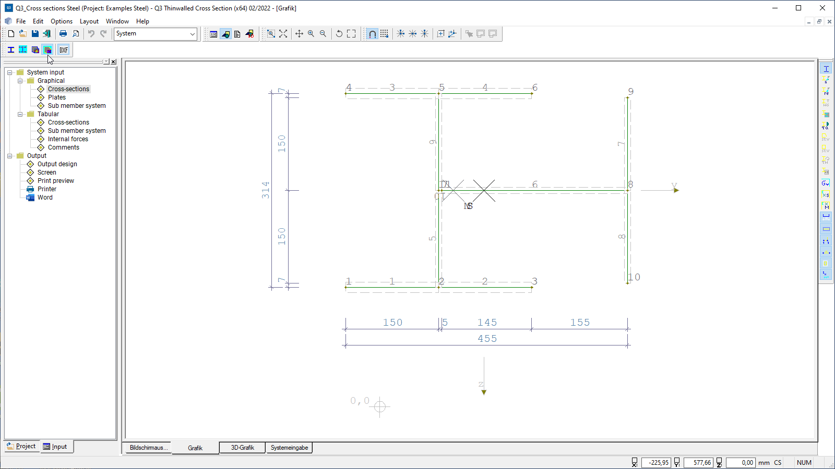Open print preview icon in toolbar

pyautogui.click(x=76, y=33)
